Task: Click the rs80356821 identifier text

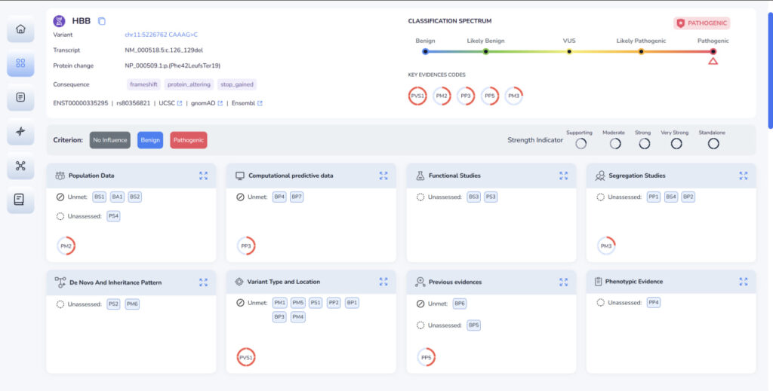Action: tap(133, 103)
